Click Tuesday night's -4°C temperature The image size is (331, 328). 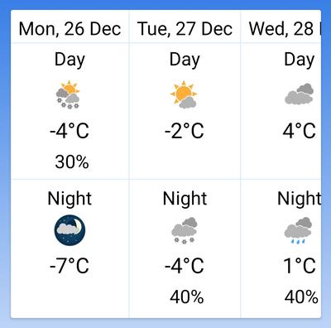coord(185,266)
